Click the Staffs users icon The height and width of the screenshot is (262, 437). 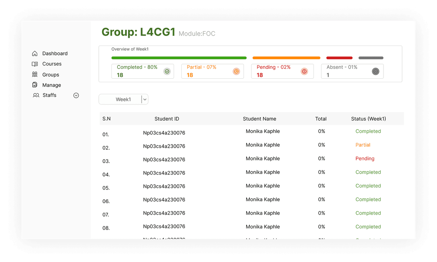[36, 95]
